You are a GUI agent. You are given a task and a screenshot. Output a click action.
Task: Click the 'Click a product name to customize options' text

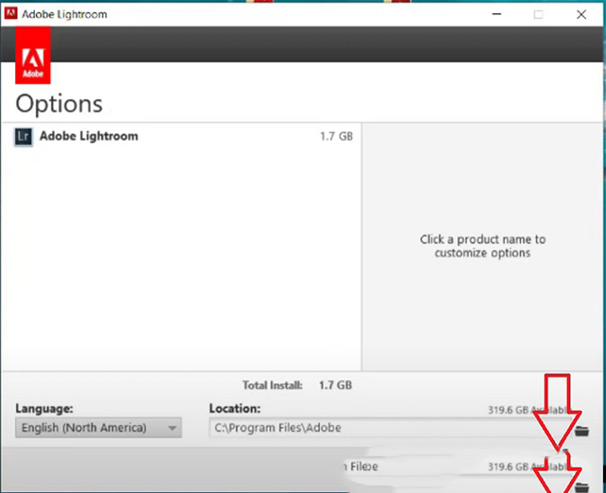pos(483,246)
